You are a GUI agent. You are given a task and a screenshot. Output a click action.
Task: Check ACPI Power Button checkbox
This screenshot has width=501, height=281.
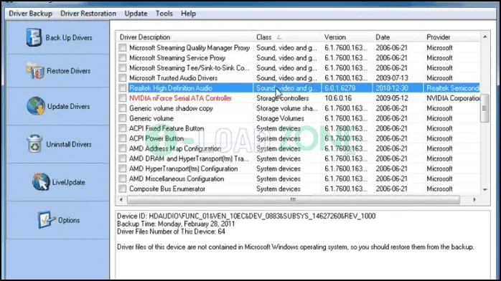[122, 138]
